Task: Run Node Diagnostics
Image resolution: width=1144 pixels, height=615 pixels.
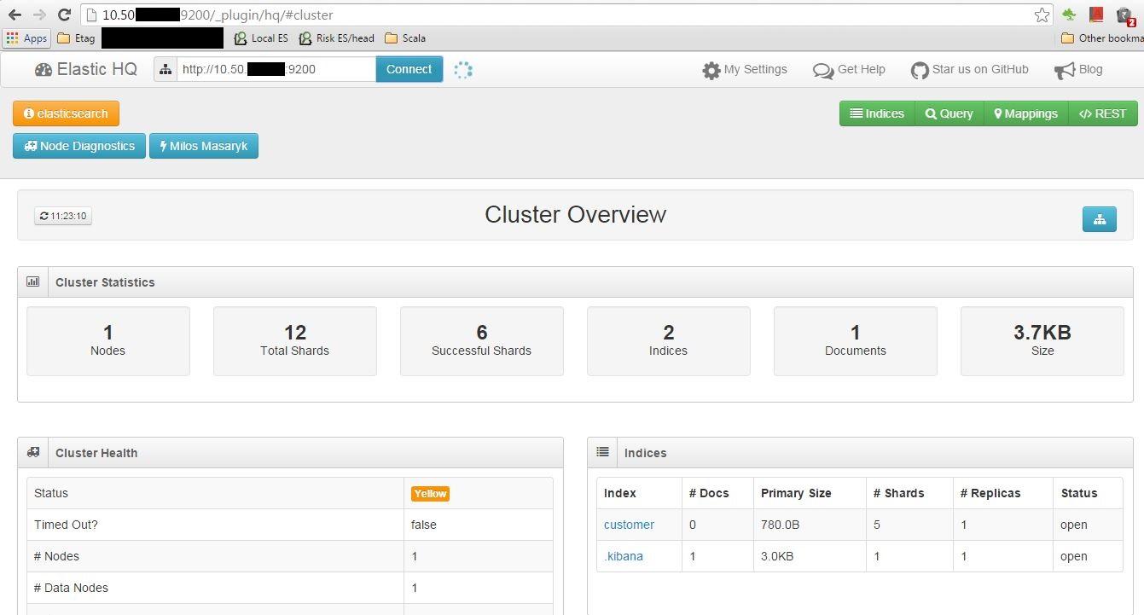Action: click(78, 146)
